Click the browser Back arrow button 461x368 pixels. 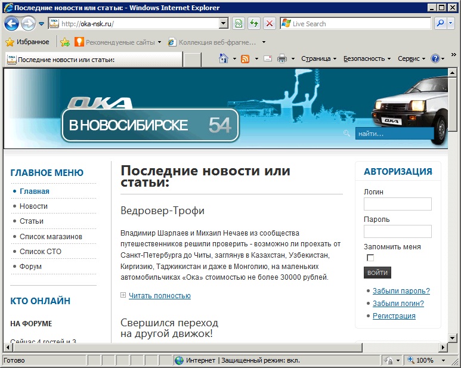pyautogui.click(x=11, y=23)
